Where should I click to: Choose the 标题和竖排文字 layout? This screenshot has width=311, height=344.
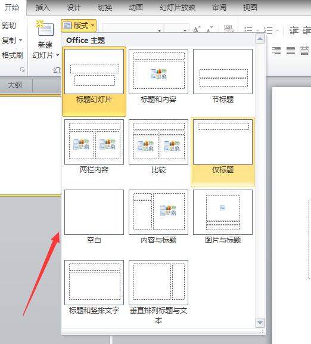pos(94,287)
